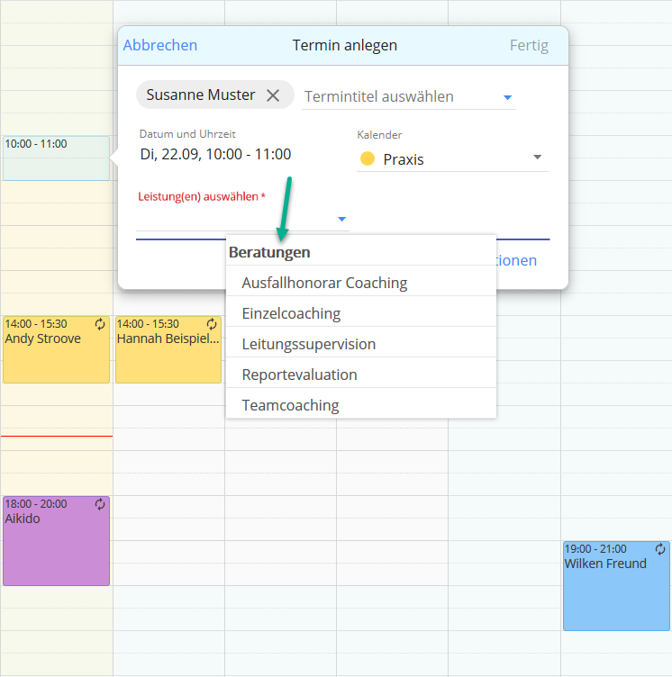
Task: Pick Reportevaluation service entry
Action: [x=299, y=375]
